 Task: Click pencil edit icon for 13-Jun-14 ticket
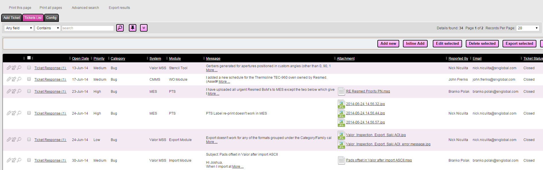9,68
